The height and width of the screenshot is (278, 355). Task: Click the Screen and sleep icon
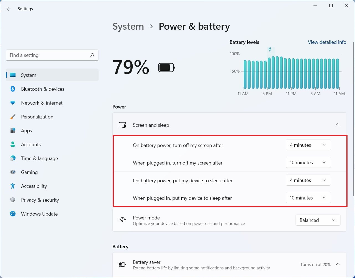[x=122, y=125]
